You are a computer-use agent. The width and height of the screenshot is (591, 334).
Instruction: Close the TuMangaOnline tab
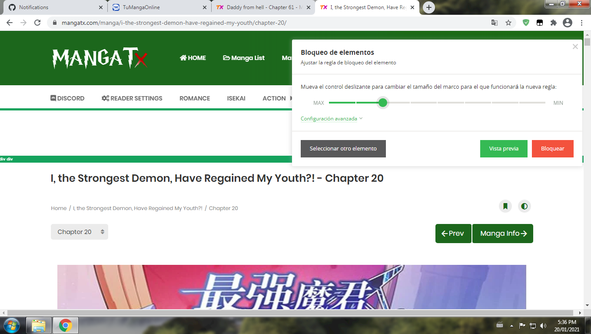click(205, 7)
